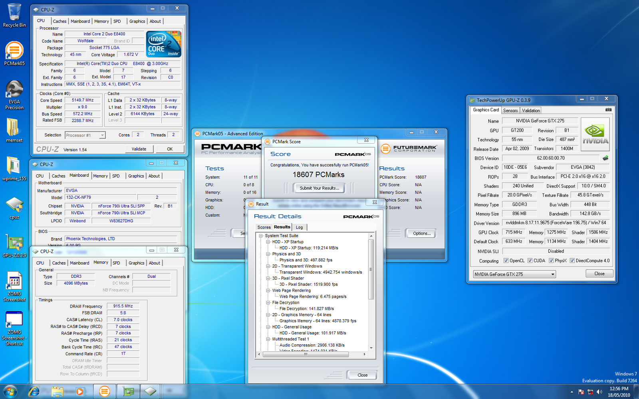The image size is (639, 399).
Task: Click the Options... button in PCMark05
Action: point(421,233)
